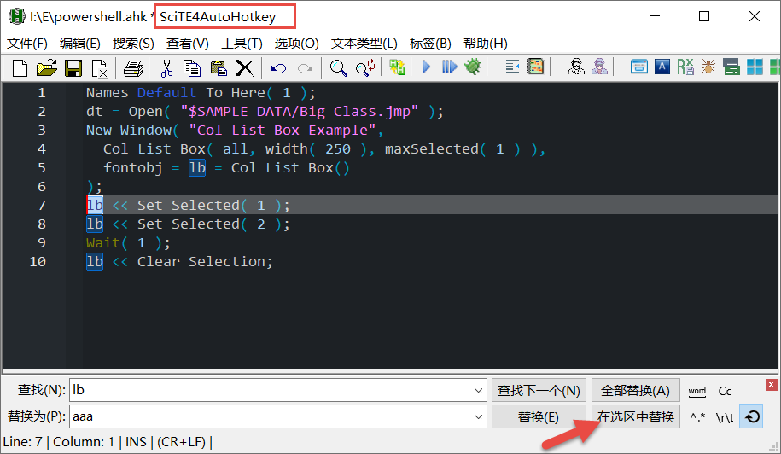781x454 pixels.
Task: Click the green stacked lines toolbar icon
Action: (x=731, y=67)
